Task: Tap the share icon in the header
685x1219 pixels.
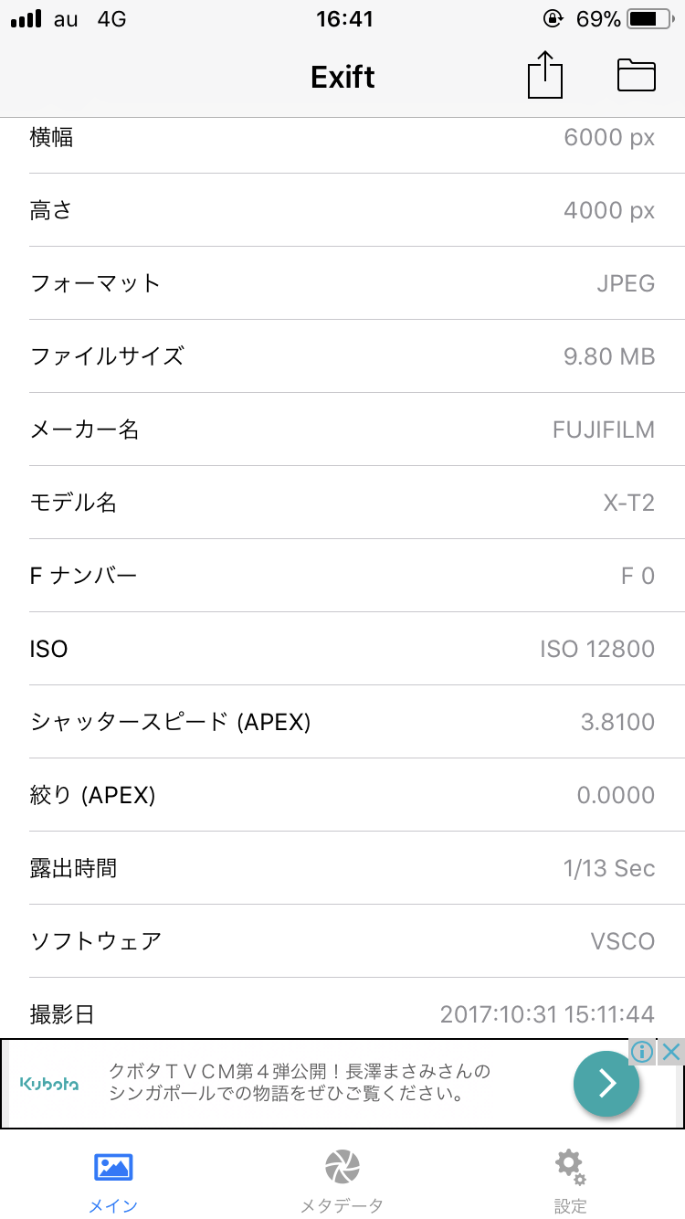Action: click(544, 75)
